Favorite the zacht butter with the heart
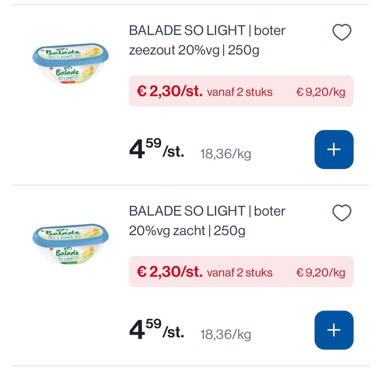The width and height of the screenshot is (381, 371). [342, 213]
